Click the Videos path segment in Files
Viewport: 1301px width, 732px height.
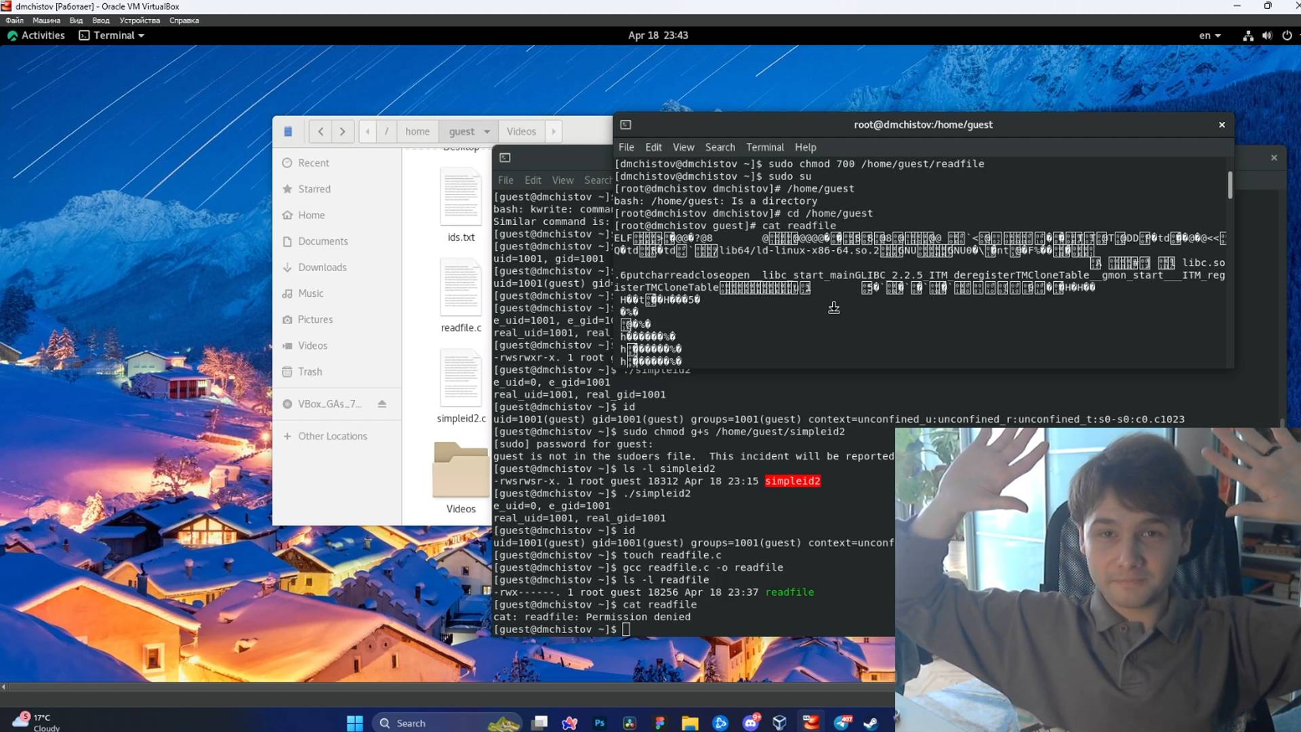tap(521, 131)
